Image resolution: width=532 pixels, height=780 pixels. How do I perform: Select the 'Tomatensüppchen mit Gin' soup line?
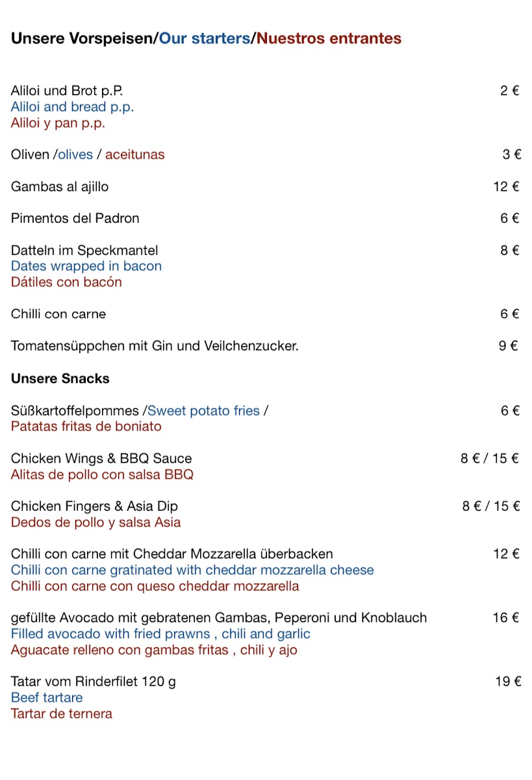click(155, 346)
